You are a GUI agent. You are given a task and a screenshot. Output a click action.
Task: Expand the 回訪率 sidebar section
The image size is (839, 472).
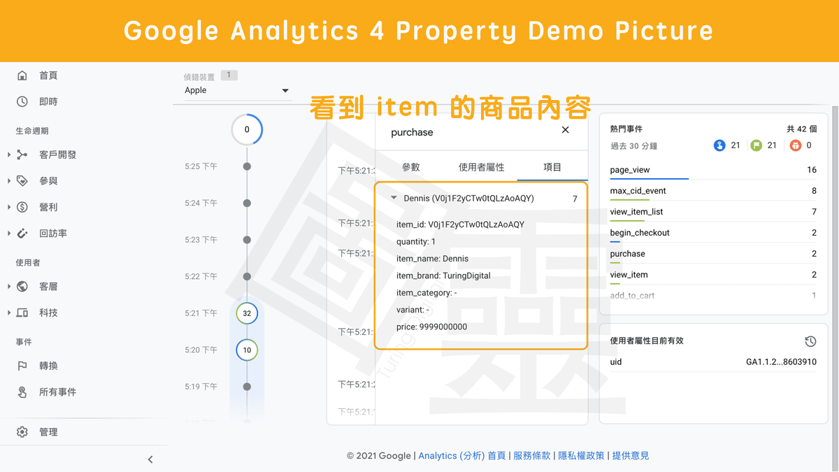(8, 234)
